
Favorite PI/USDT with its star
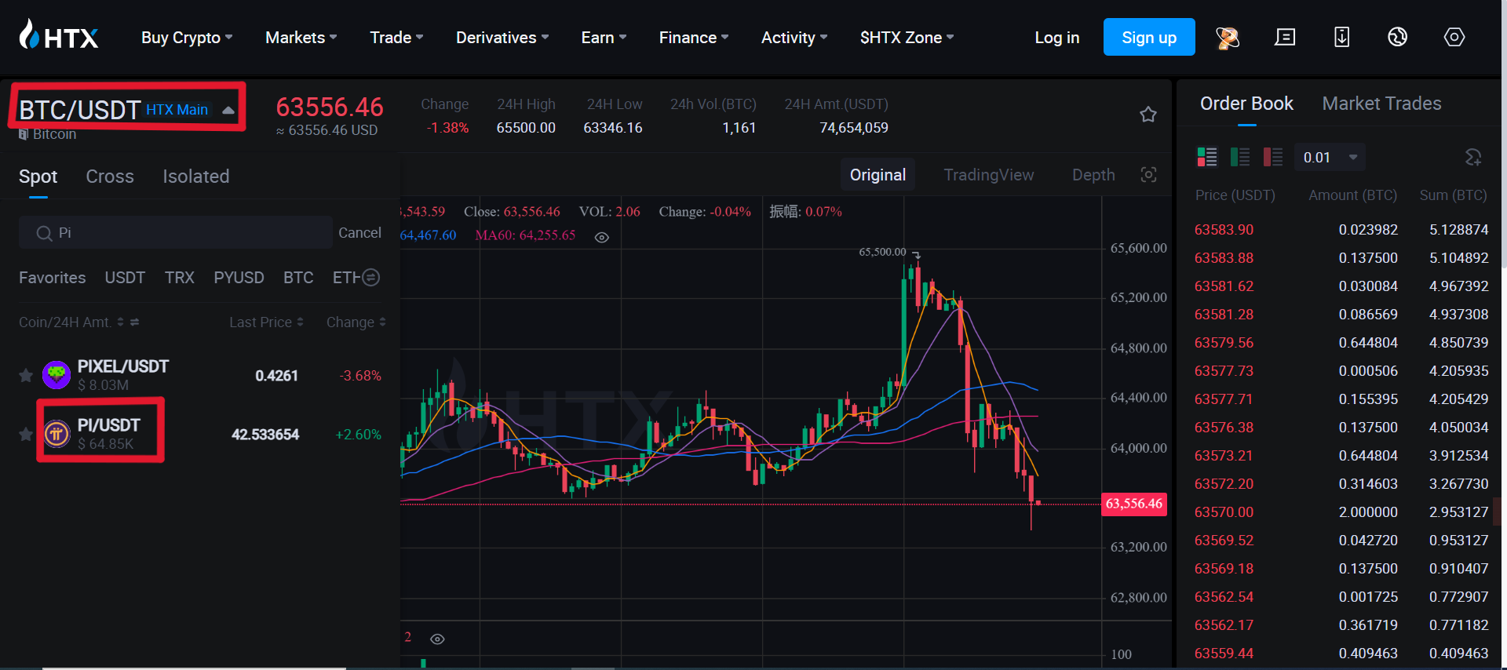point(26,434)
